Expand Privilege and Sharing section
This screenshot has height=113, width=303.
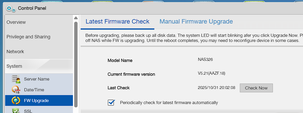tap(28, 37)
